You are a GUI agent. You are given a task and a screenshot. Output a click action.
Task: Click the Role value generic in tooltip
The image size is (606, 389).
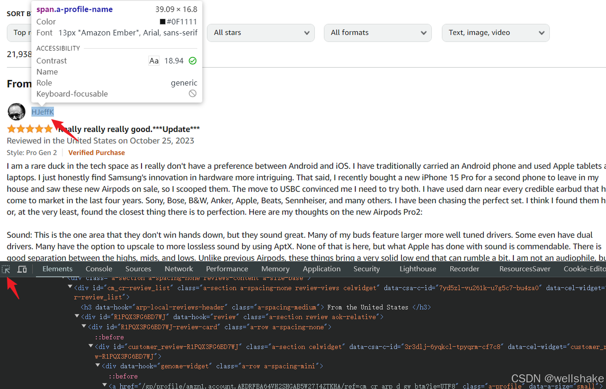point(184,83)
